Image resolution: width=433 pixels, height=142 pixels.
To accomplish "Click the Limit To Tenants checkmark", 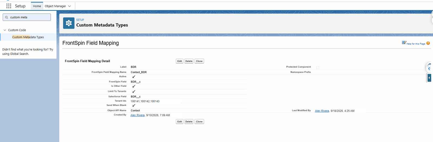I will (133, 92).
